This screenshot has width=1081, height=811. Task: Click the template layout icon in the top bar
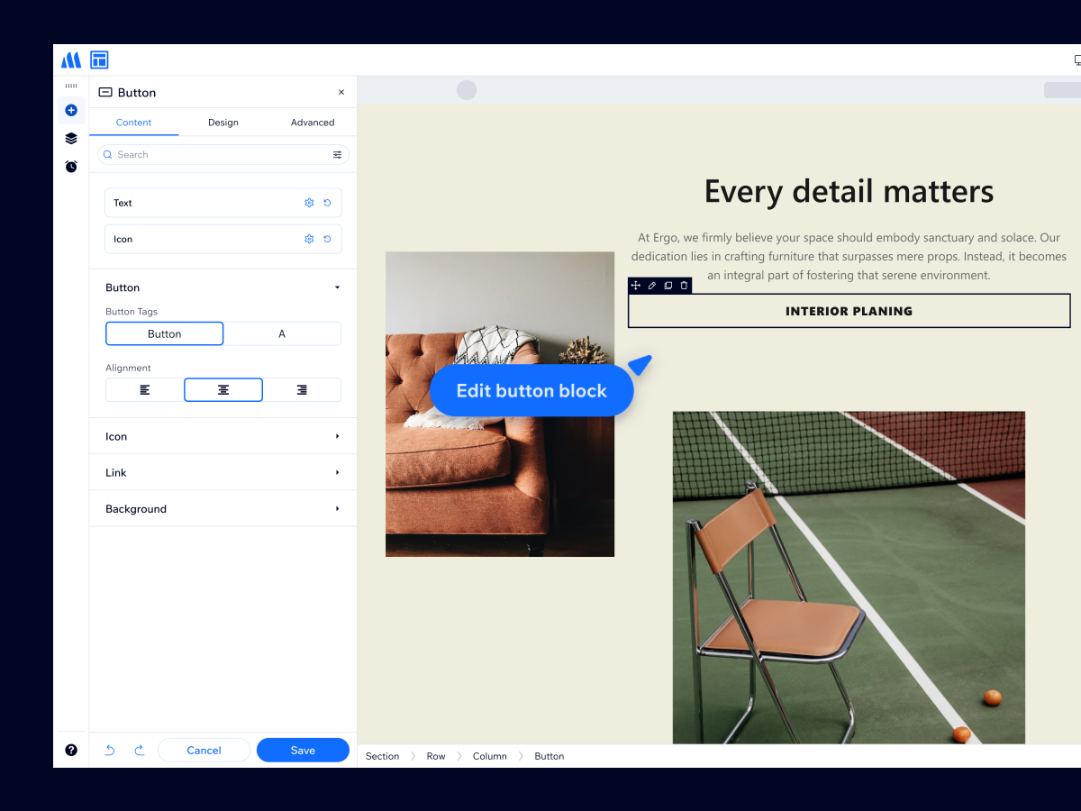(x=99, y=59)
